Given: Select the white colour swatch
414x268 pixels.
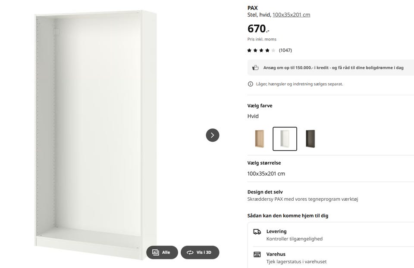Looking at the screenshot, I should tap(285, 139).
